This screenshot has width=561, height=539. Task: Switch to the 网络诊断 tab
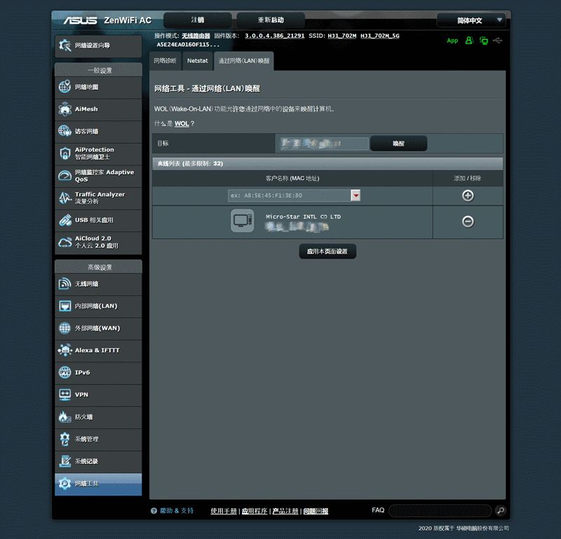[165, 61]
